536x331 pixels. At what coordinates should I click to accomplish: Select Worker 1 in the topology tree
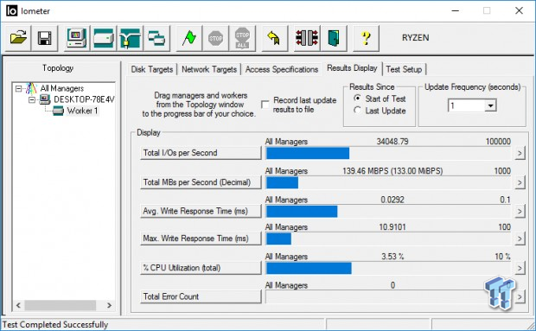click(82, 111)
